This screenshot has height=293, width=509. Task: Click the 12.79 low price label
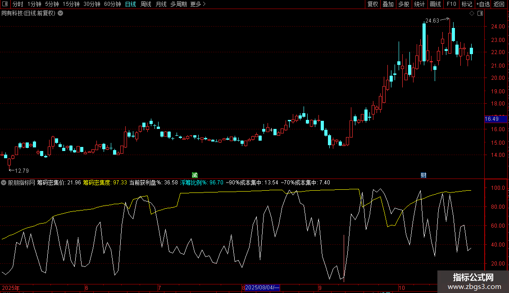point(22,170)
